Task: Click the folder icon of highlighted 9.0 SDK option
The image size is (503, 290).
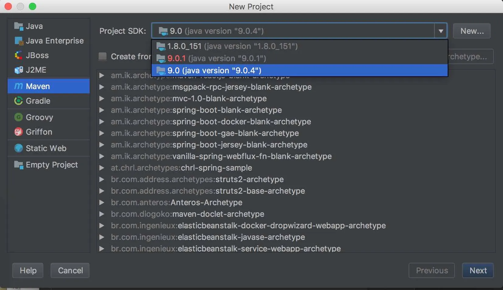Action: 161,71
